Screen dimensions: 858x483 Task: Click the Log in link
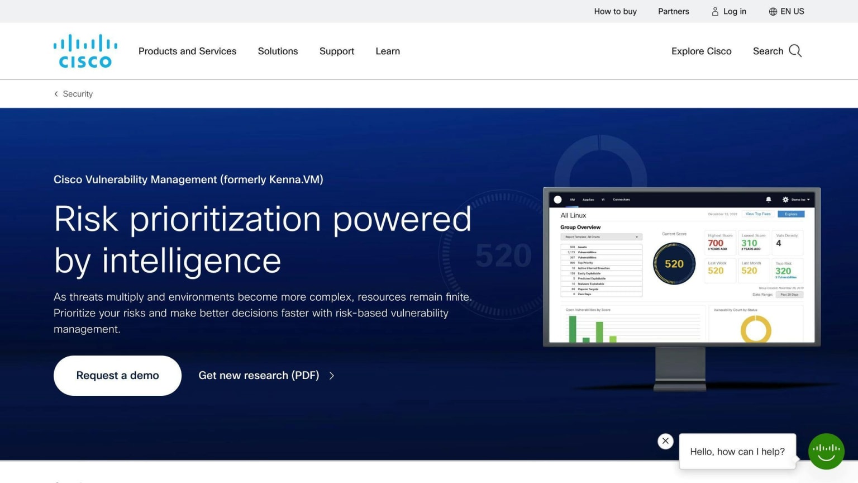point(735,11)
